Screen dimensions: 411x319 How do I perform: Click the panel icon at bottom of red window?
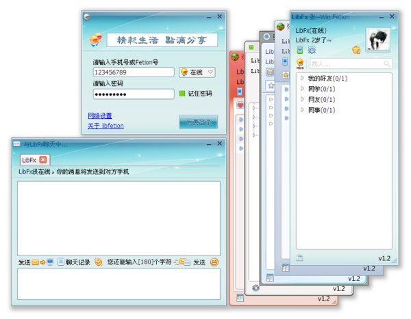pos(240,298)
